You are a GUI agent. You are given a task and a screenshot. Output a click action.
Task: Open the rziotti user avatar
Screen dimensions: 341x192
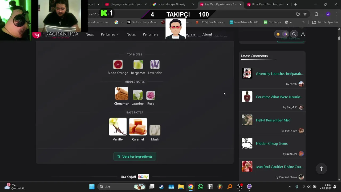[301, 84]
